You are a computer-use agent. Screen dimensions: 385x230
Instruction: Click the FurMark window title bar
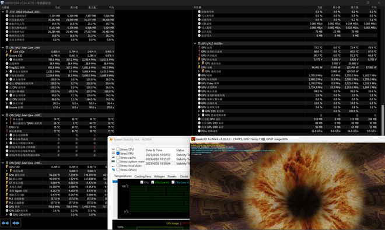click(x=288, y=139)
